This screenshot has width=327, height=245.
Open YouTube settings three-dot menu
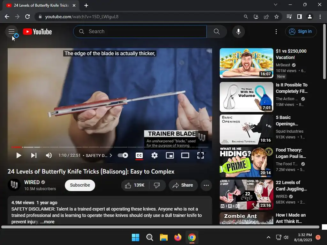click(276, 32)
